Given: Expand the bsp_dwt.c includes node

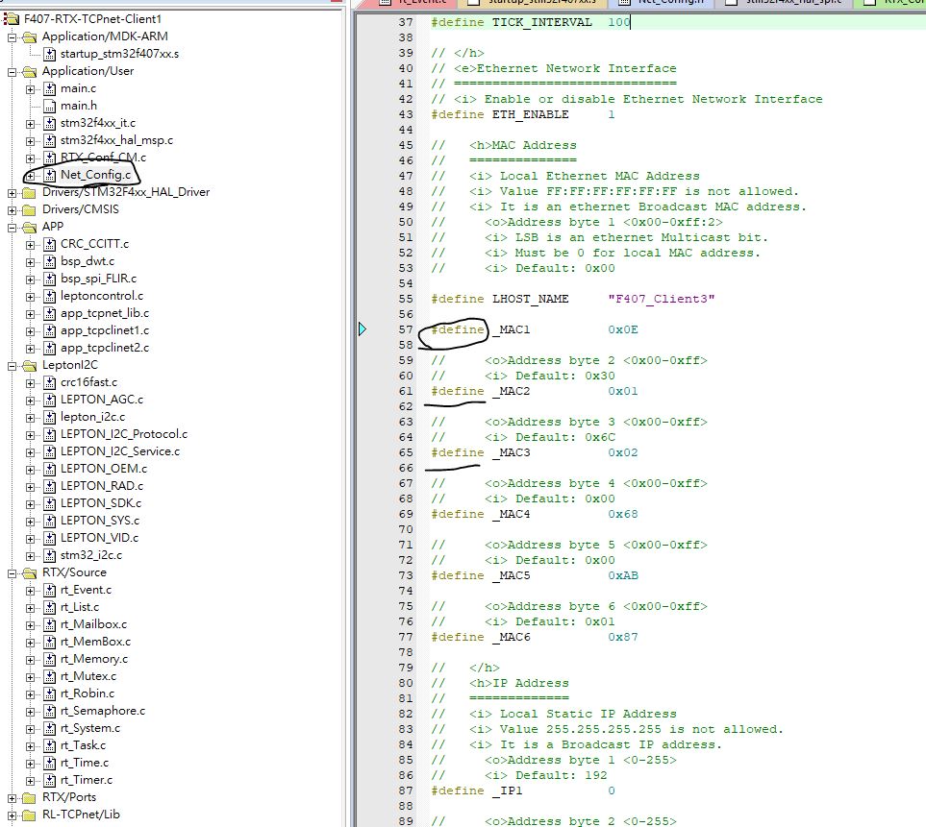Looking at the screenshot, I should (30, 262).
